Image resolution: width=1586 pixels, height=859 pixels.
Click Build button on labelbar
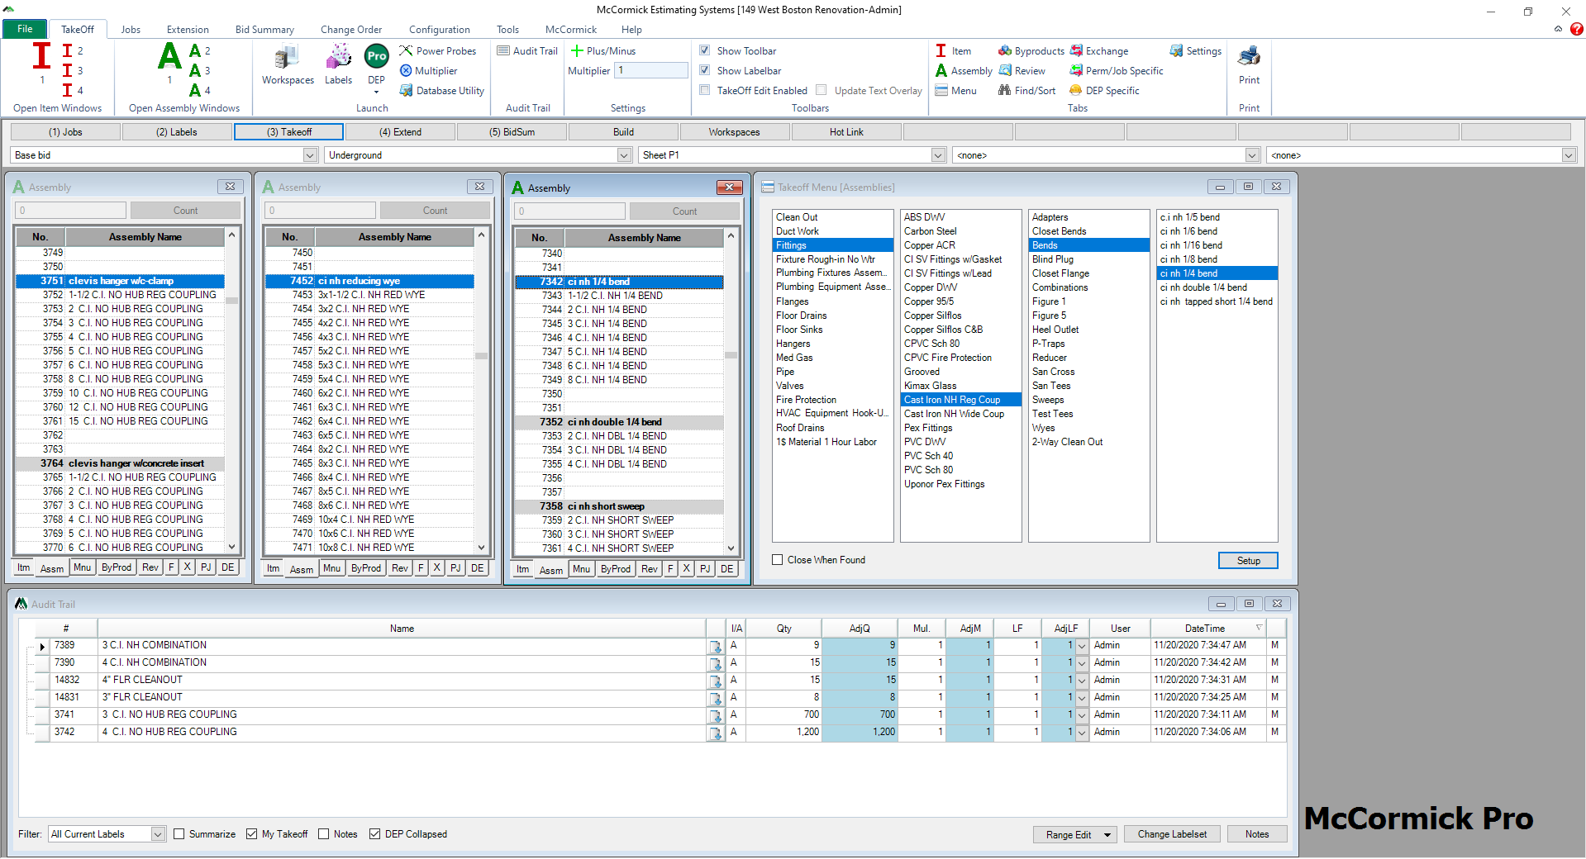[x=623, y=132]
